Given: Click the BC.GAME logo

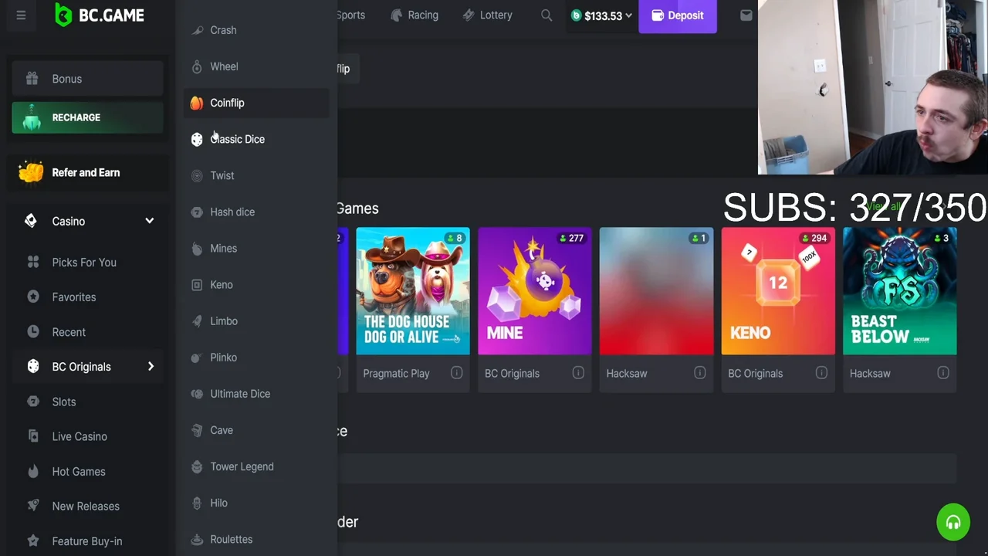Looking at the screenshot, I should tap(99, 15).
